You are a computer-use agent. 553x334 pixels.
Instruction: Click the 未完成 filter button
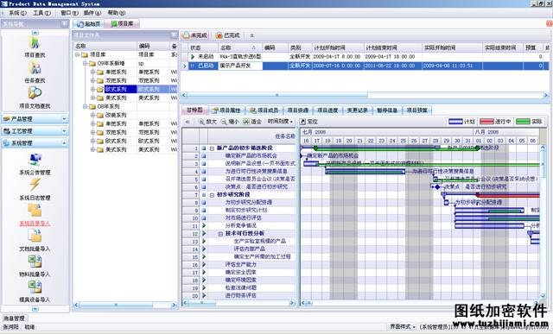(195, 35)
